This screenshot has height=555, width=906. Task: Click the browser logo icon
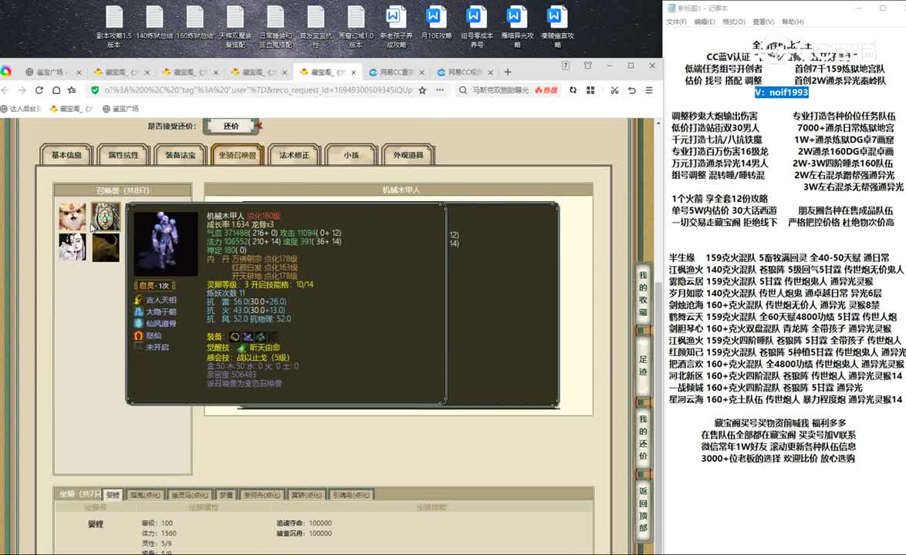click(x=6, y=72)
